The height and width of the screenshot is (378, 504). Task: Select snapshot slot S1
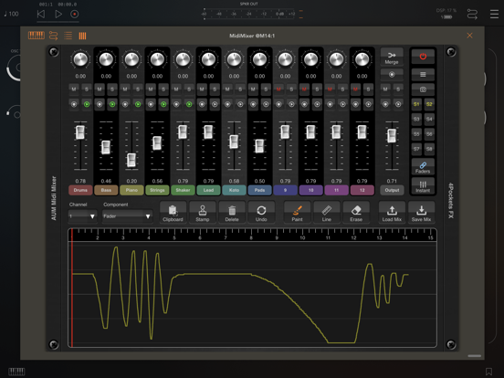tap(416, 104)
